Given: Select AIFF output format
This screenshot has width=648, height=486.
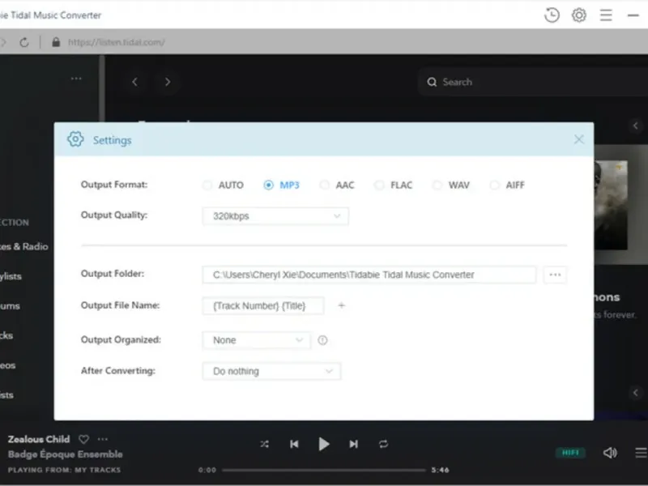Looking at the screenshot, I should [x=507, y=185].
